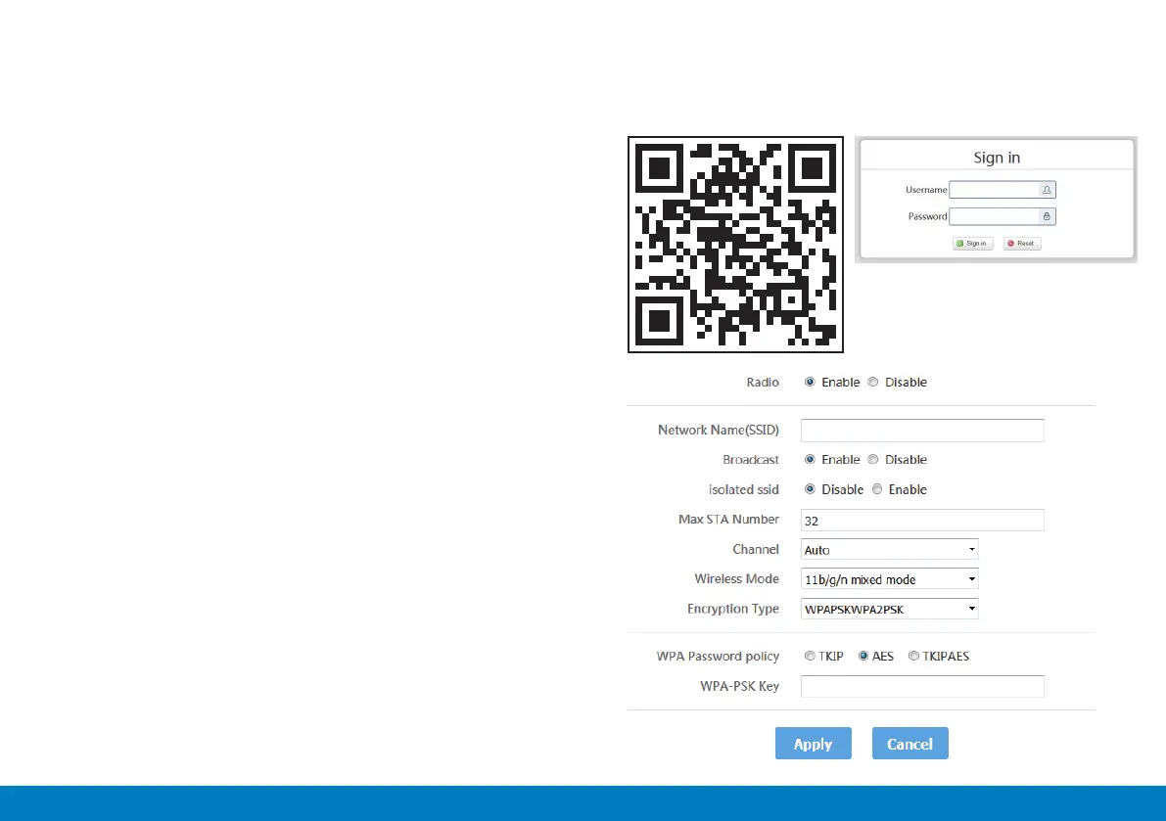Choose Enable for SSID Broadcast
The width and height of the screenshot is (1166, 821).
(x=810, y=459)
